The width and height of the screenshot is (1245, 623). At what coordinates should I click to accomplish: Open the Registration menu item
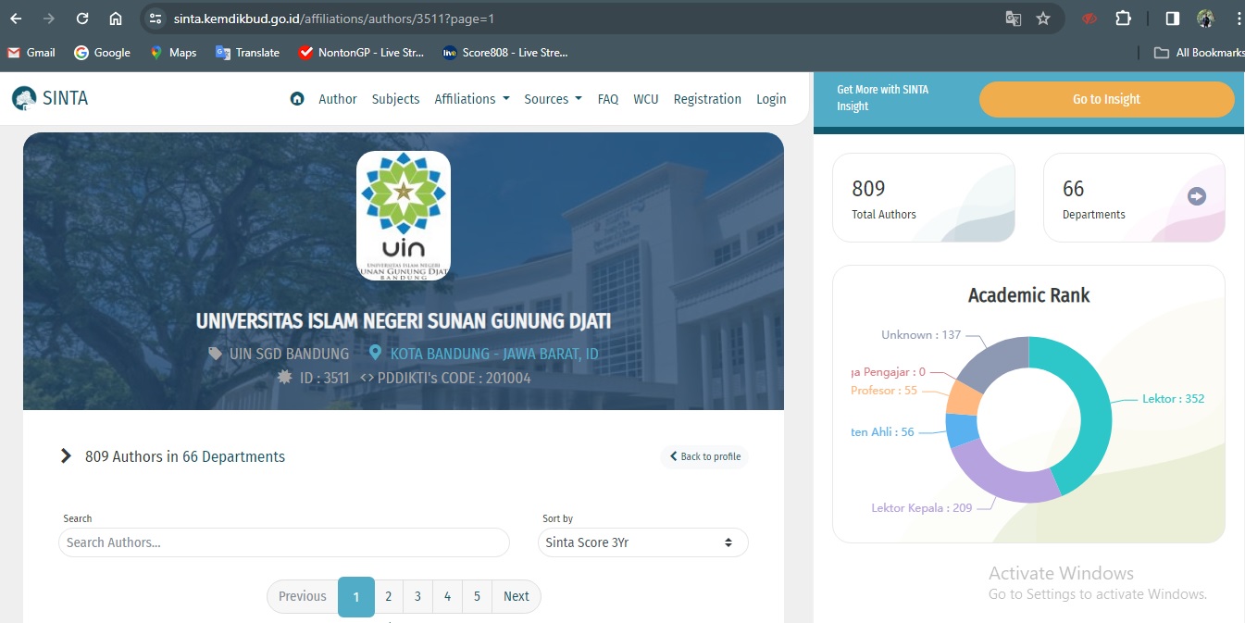pos(707,99)
